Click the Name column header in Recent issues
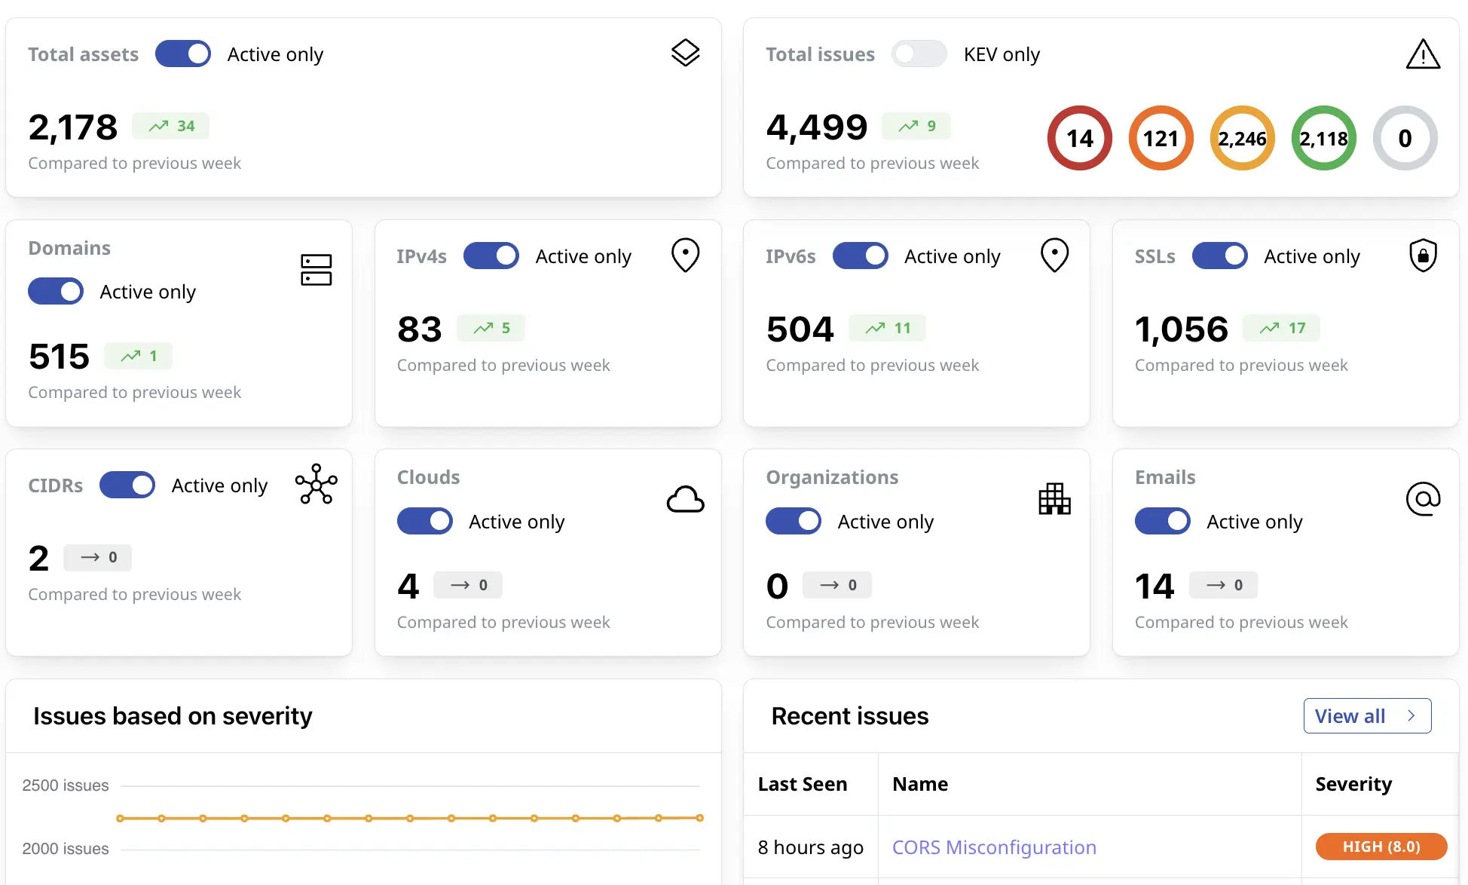Viewport: 1468px width, 885px height. pyautogui.click(x=920, y=784)
